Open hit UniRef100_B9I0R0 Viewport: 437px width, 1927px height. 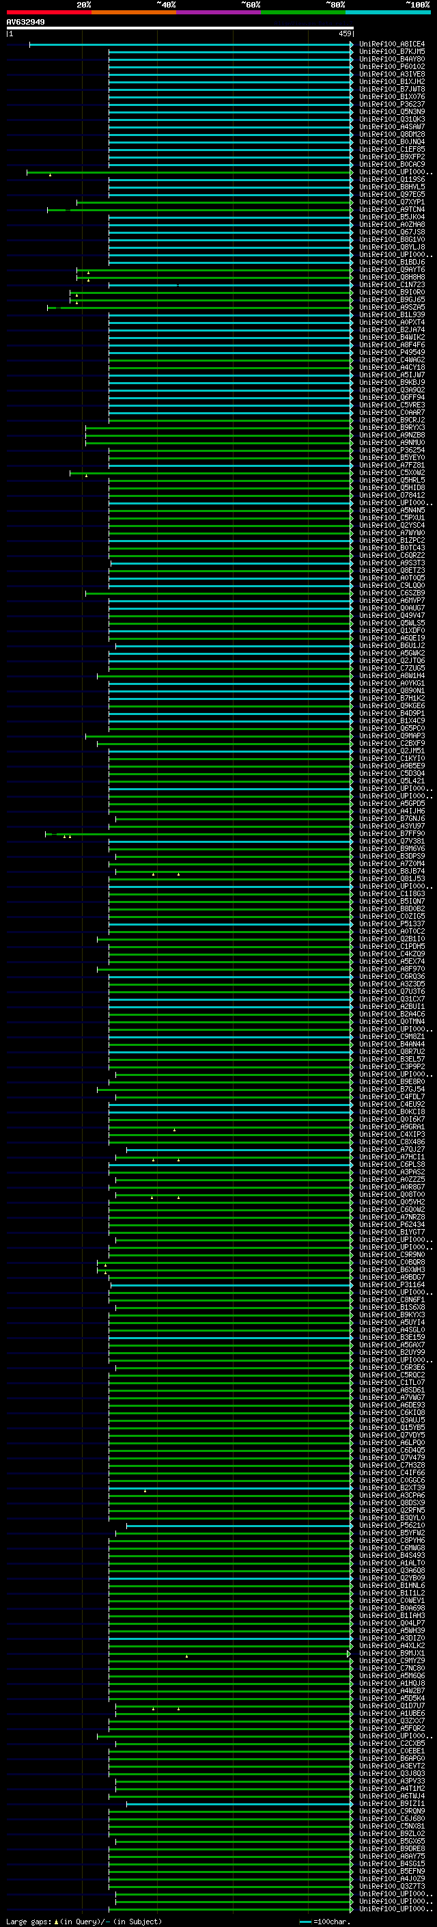pyautogui.click(x=392, y=293)
